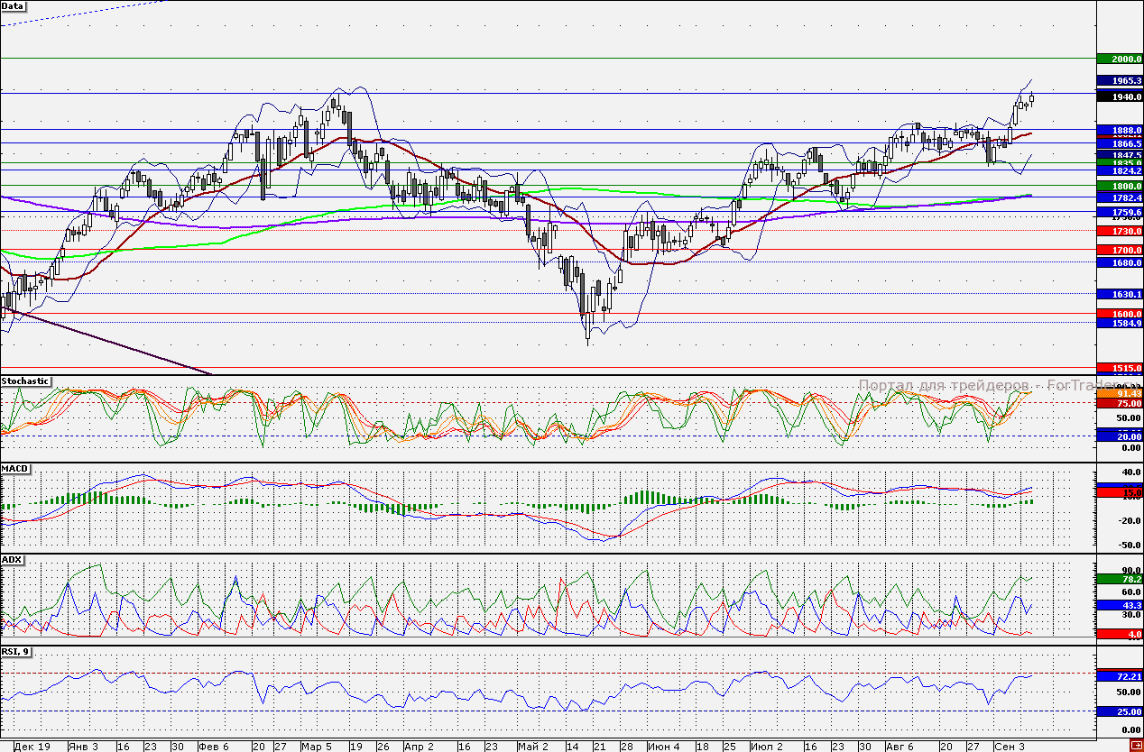This screenshot has width=1144, height=752.
Task: Select the red 1730.0 price label
Action: (1120, 232)
